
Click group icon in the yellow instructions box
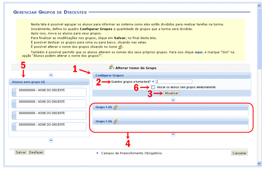(121, 47)
